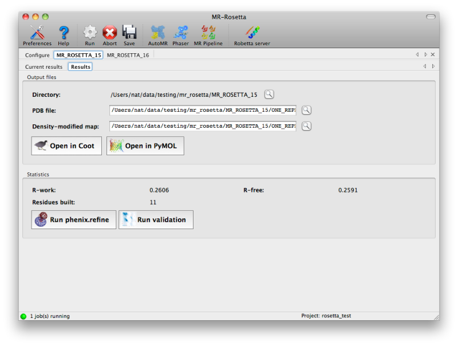Show the Current results subtab

[x=44, y=67]
